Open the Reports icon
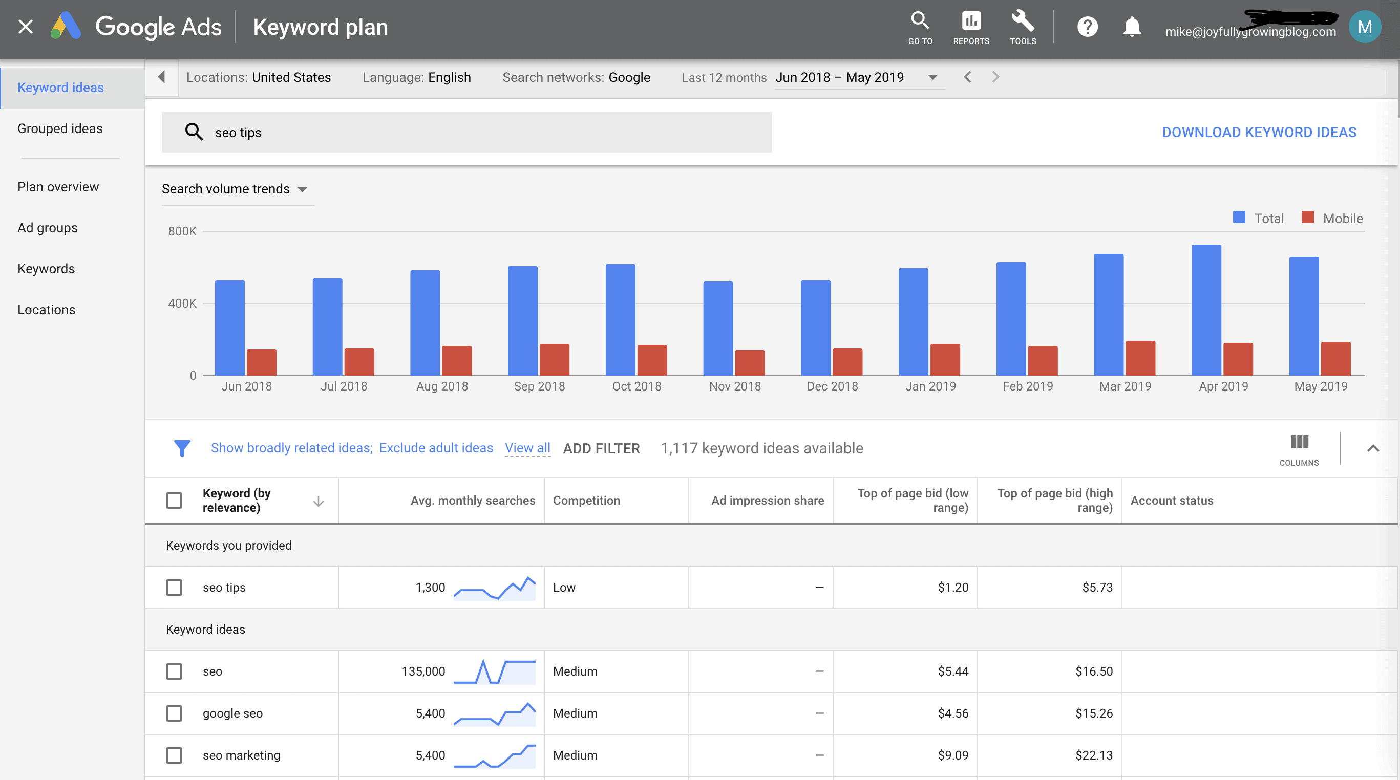 [x=971, y=27]
